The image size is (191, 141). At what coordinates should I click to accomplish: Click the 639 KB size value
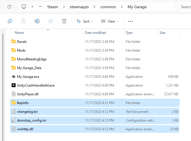(x=173, y=77)
